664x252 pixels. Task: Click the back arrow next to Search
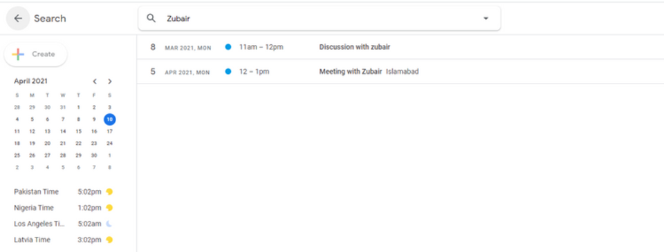click(18, 19)
